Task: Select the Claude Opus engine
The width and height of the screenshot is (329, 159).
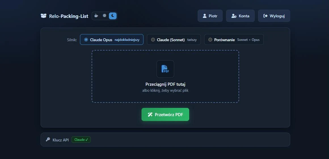Action: click(112, 39)
